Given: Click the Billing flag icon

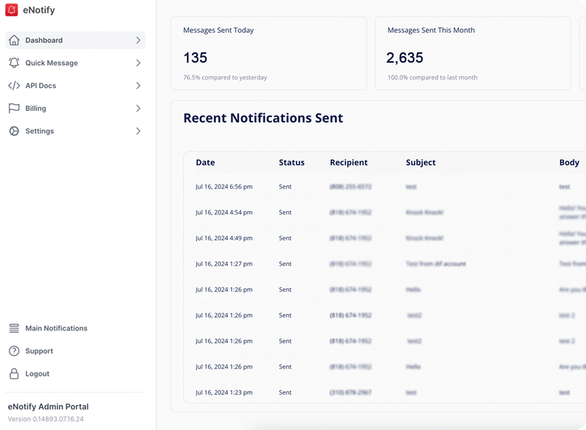Looking at the screenshot, I should pos(14,108).
